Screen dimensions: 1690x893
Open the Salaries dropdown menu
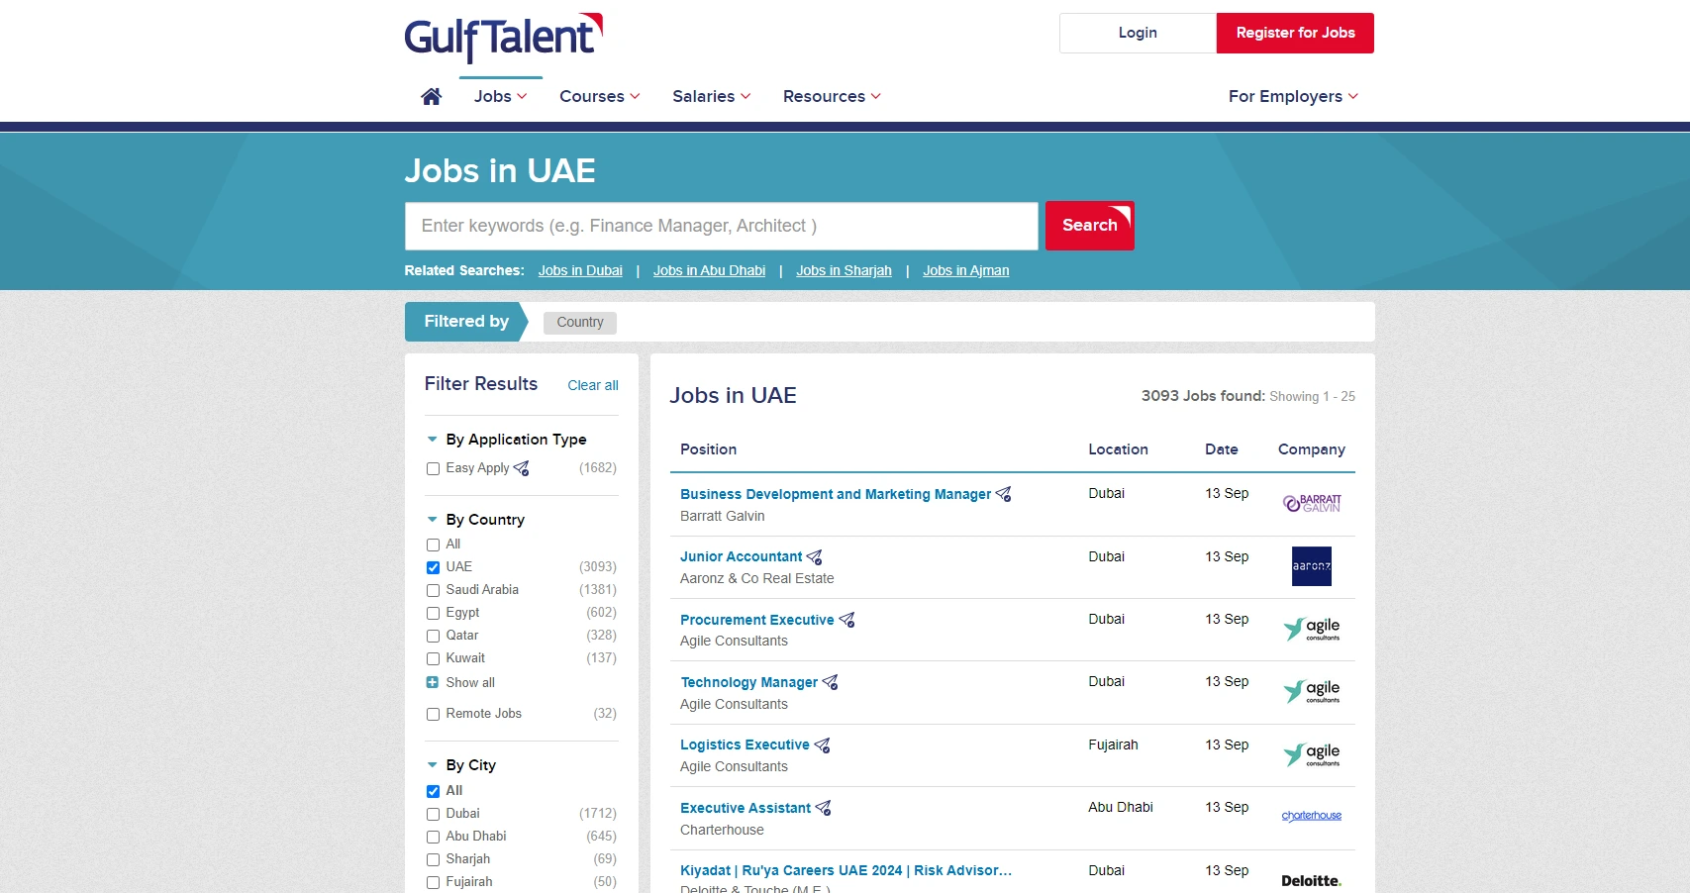point(711,96)
